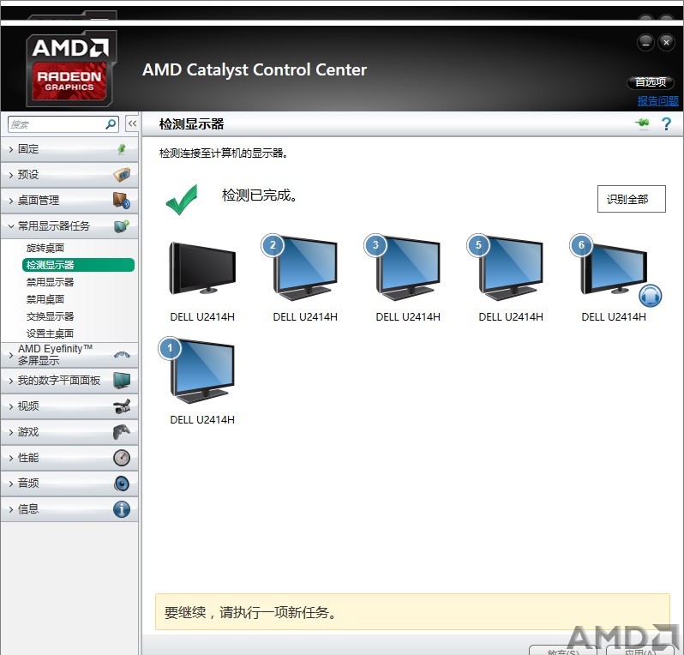Open the 禁用桌面 task

tap(45, 299)
